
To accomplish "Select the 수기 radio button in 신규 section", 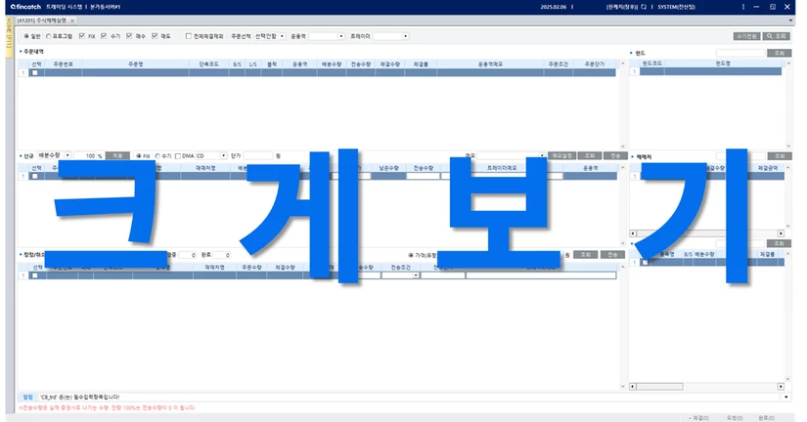I will [157, 155].
